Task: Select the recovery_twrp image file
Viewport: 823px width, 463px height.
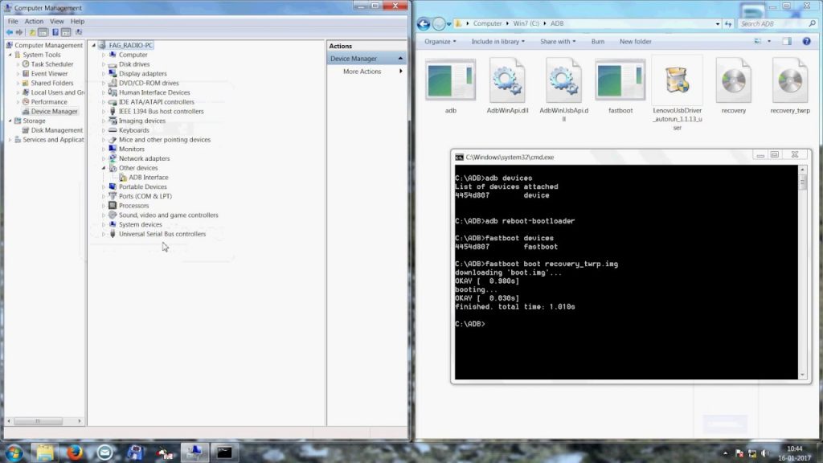Action: (790, 87)
